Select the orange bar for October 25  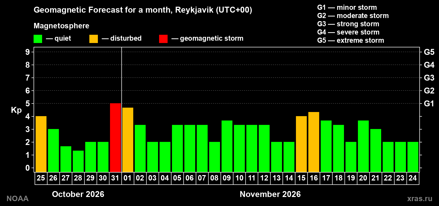pos(41,144)
